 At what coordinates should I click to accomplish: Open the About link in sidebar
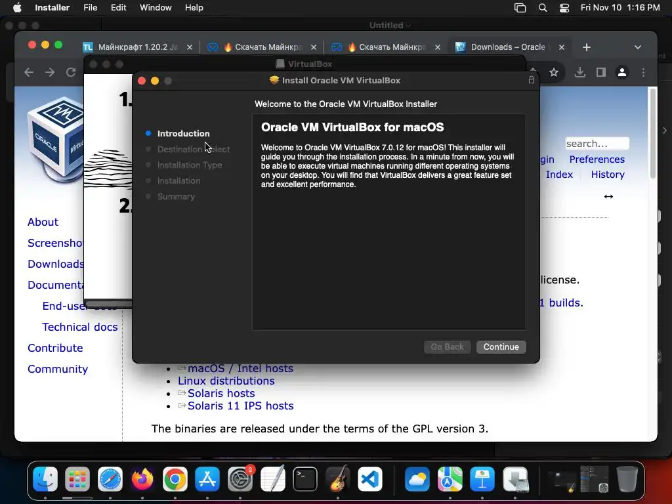pos(43,222)
